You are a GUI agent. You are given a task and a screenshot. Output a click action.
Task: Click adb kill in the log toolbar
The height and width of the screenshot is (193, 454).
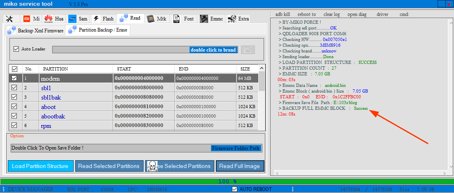(283, 14)
